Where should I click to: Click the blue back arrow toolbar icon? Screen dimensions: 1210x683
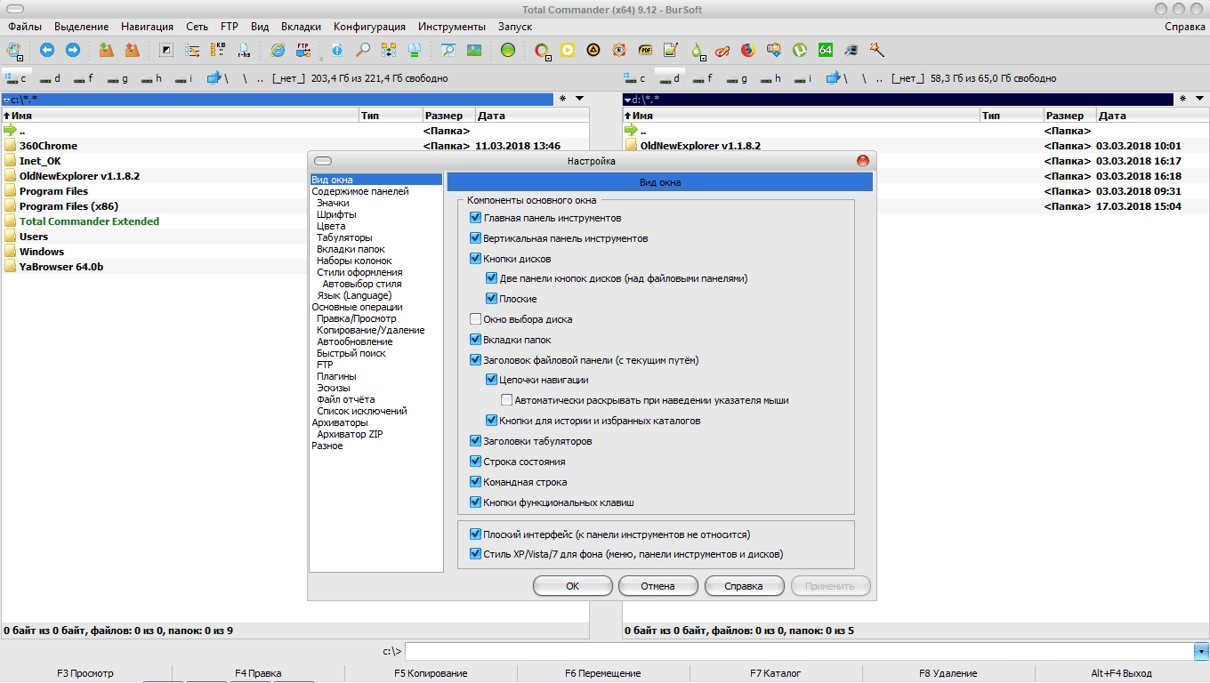(47, 50)
